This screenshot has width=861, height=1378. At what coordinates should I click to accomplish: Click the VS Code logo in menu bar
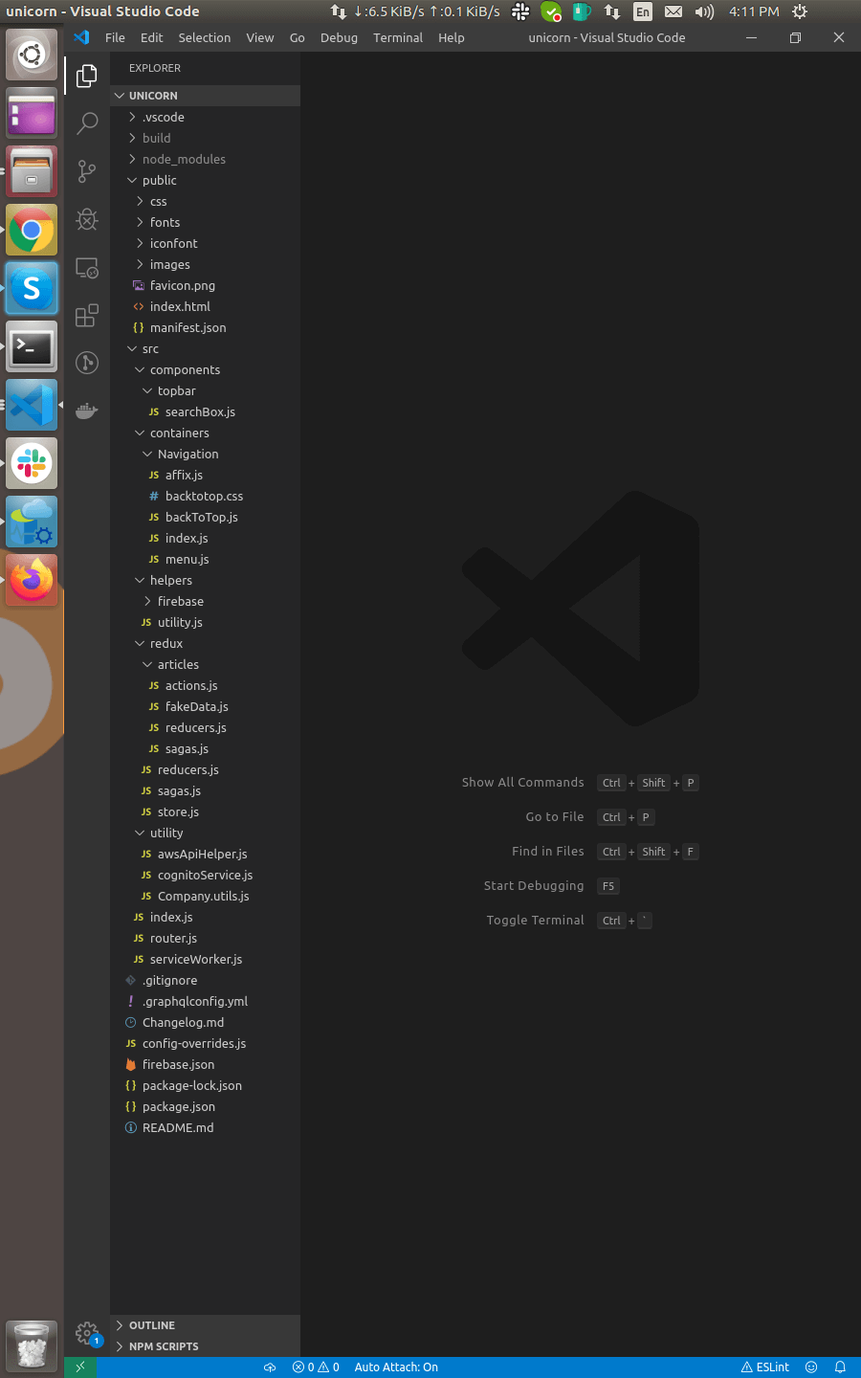pyautogui.click(x=81, y=37)
